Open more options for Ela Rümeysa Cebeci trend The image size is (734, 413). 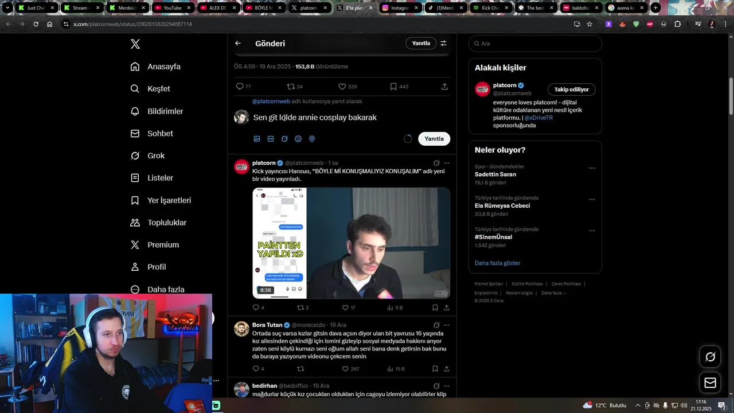pos(592,200)
